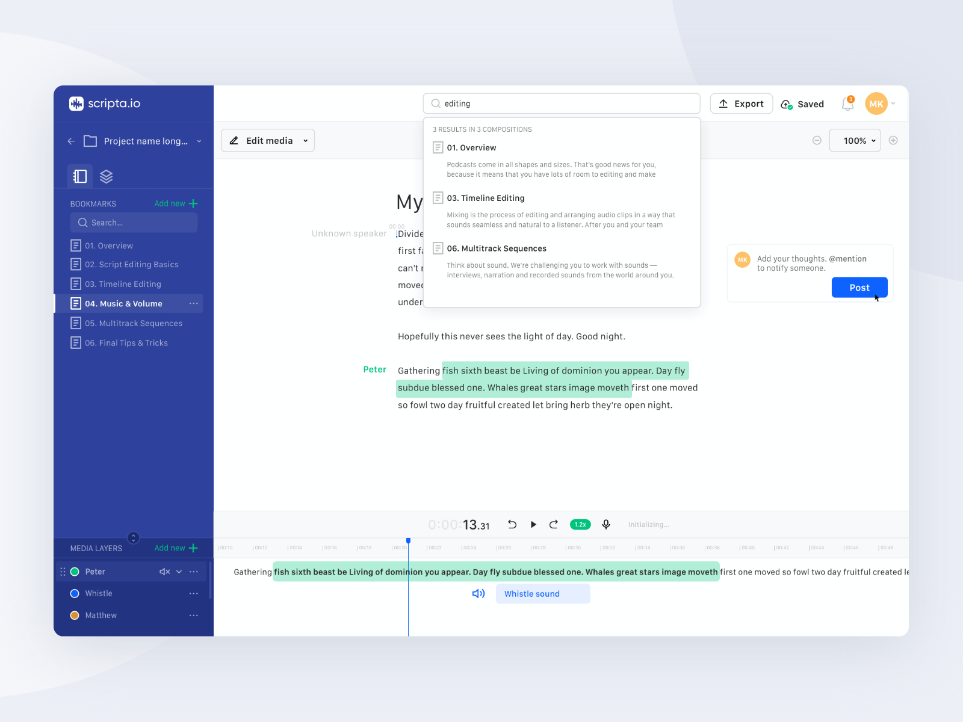Select bookmark 04. Music & Volume
The height and width of the screenshot is (722, 963).
point(129,304)
